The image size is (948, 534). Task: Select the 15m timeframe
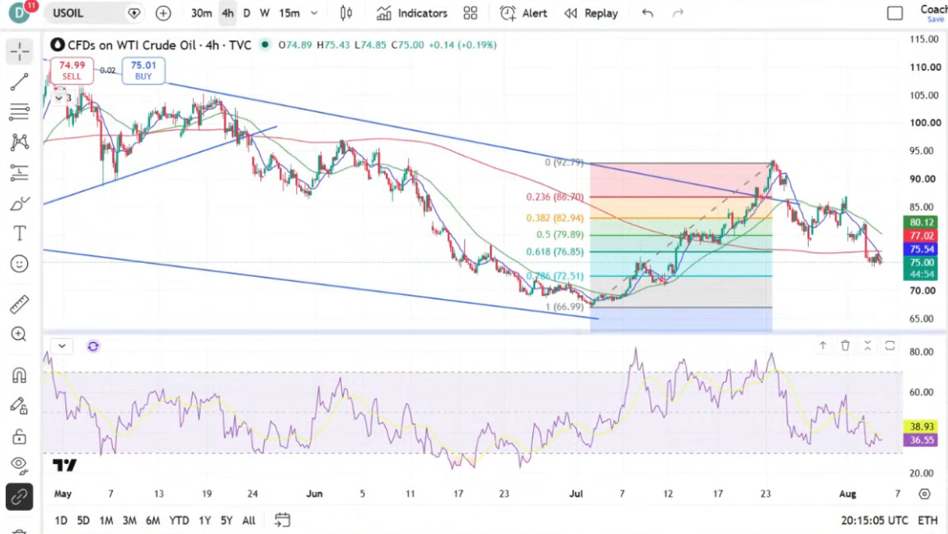(x=289, y=13)
